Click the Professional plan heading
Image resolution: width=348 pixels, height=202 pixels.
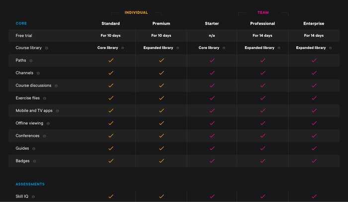pyautogui.click(x=262, y=23)
